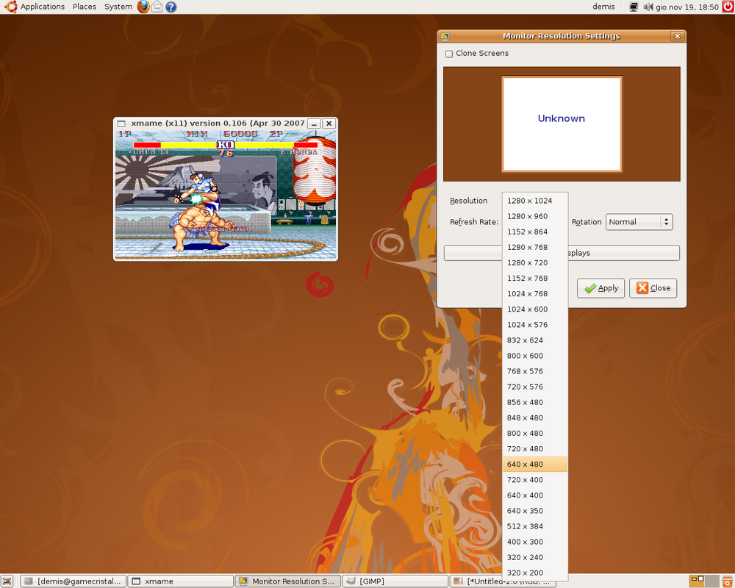Open the Places menu
Image resolution: width=735 pixels, height=588 pixels.
coord(85,7)
